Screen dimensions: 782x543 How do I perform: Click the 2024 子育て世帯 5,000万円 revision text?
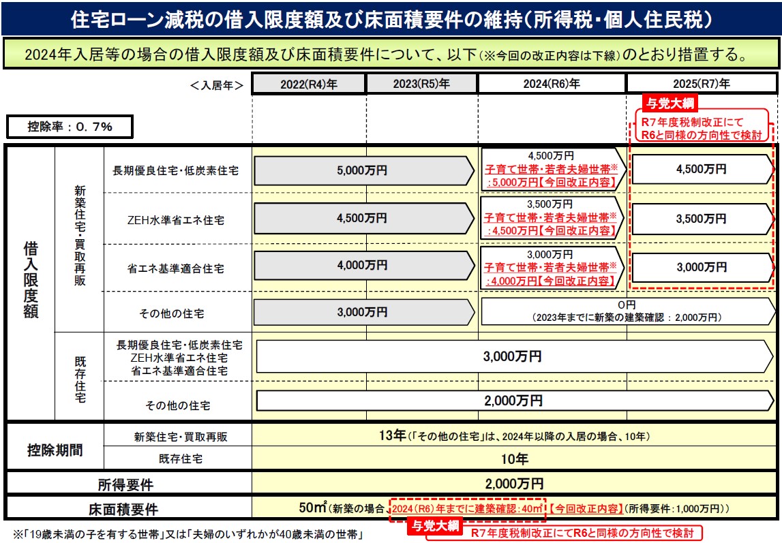click(x=551, y=176)
